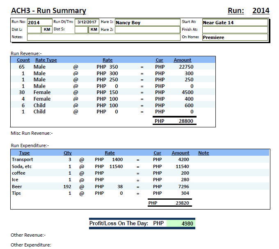Focus the empty Hare 2 field
This screenshot has width=279, height=249.
tap(147, 30)
